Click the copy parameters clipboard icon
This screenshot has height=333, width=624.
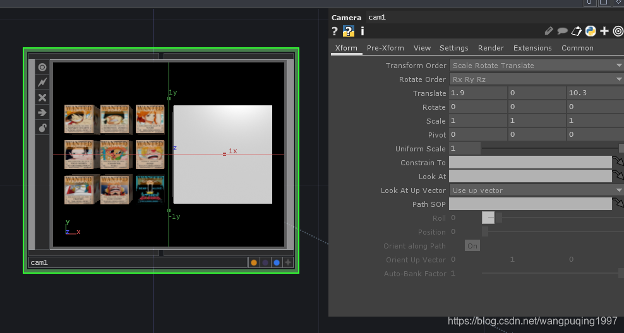(x=576, y=31)
